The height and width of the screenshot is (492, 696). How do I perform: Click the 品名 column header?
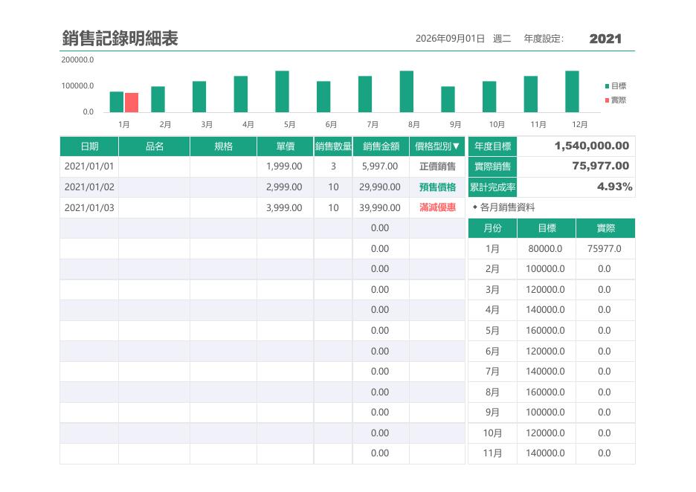point(155,146)
